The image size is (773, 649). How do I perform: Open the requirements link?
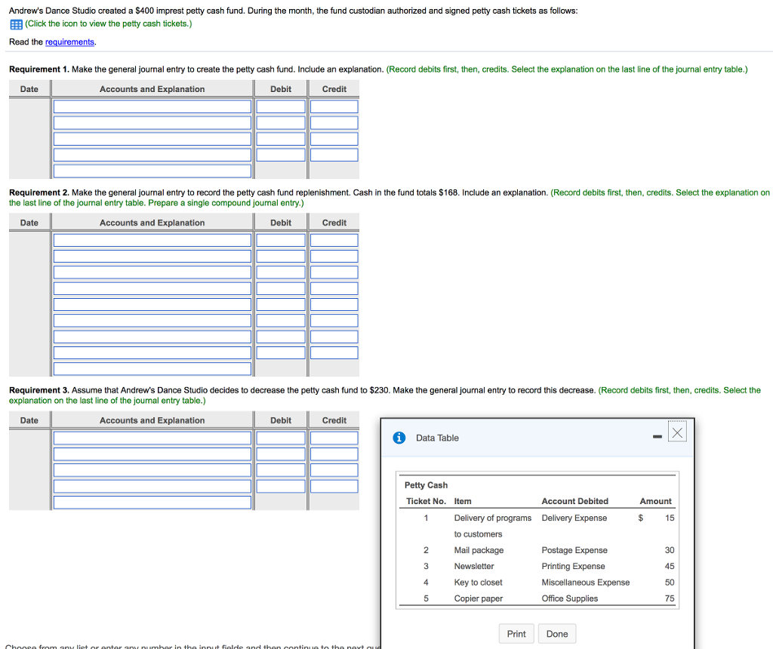(70, 42)
